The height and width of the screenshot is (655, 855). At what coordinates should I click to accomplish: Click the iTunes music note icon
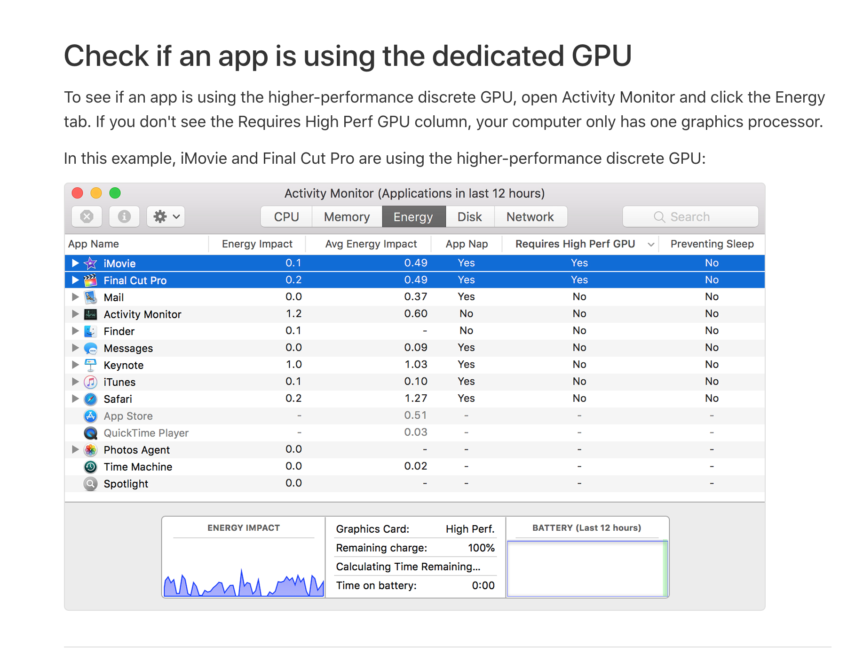pos(90,382)
